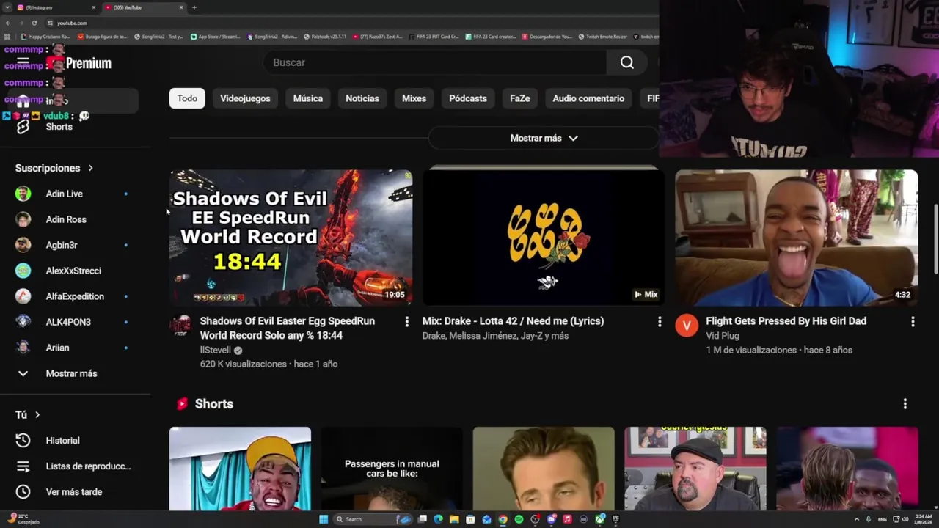Viewport: 939px width, 528px height.
Task: Open options menu for Flight Gets Pressed video
Action: coord(913,321)
